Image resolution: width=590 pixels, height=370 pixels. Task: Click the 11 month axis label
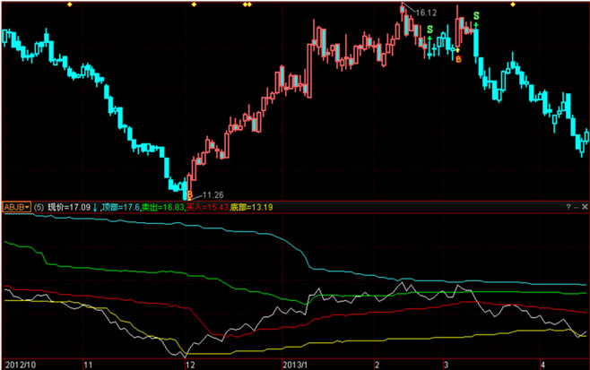tap(88, 365)
